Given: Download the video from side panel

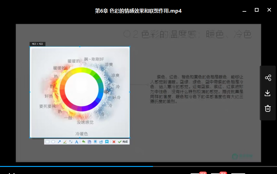Looking at the screenshot, I should point(268,93).
